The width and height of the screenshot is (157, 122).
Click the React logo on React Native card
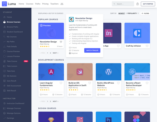pyautogui.click(x=132, y=72)
